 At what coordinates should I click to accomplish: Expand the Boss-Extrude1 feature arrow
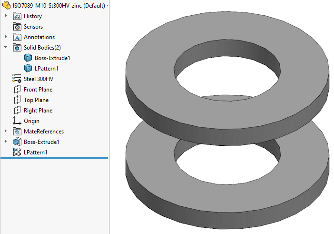6,142
